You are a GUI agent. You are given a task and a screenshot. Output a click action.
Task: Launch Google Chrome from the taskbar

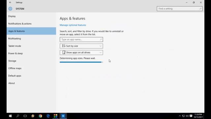(40, 116)
